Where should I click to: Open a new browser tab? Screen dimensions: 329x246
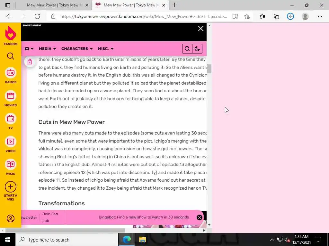(x=174, y=5)
